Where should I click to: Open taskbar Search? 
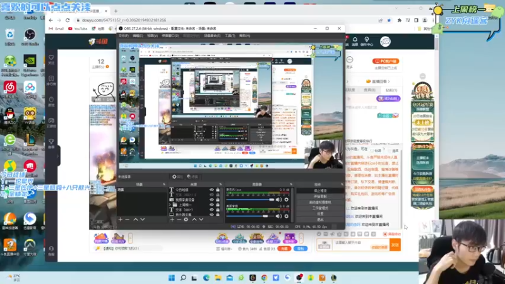[183, 278]
